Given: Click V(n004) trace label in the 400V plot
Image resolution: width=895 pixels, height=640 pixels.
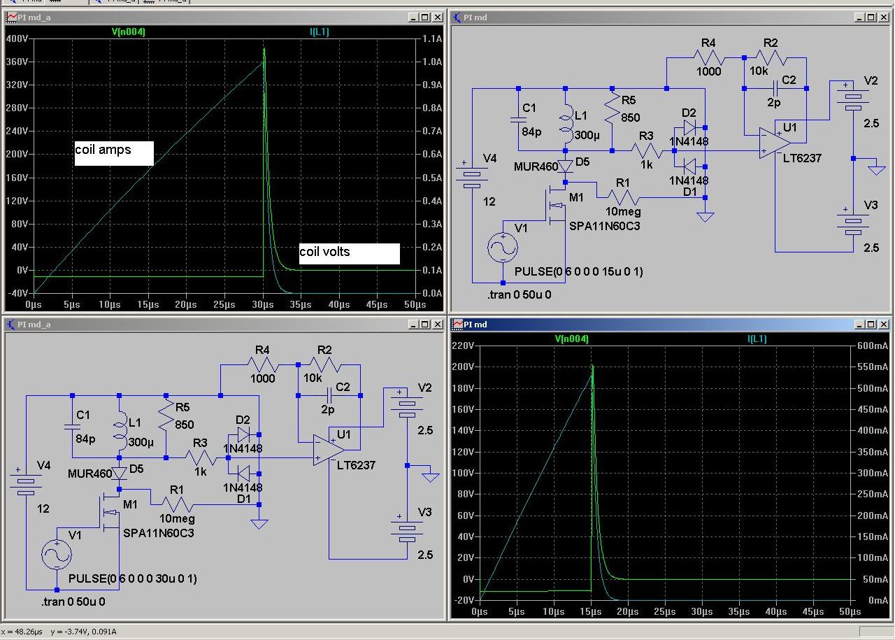Looking at the screenshot, I should [x=128, y=31].
